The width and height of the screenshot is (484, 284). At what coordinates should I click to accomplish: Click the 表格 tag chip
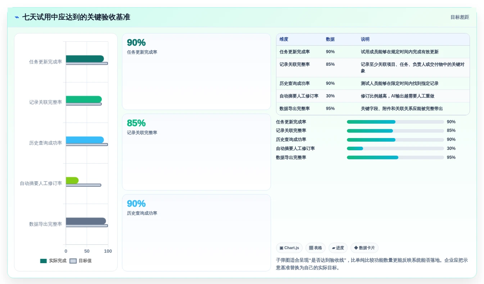tap(316, 248)
